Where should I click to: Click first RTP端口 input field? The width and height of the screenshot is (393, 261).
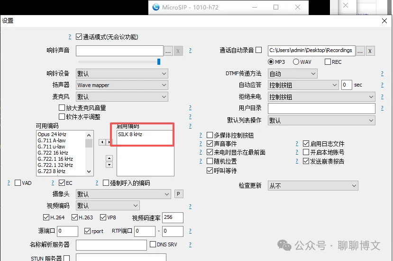point(145,231)
